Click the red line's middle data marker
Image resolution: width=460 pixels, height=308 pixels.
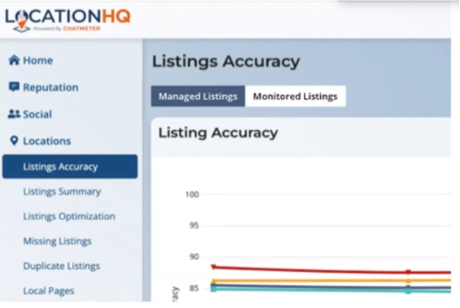[409, 272]
